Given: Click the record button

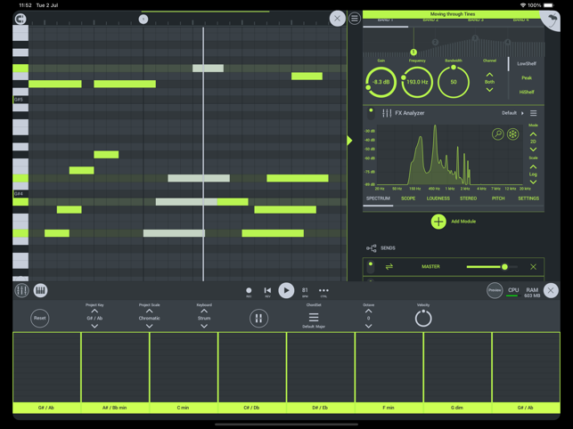Looking at the screenshot, I should 249,291.
